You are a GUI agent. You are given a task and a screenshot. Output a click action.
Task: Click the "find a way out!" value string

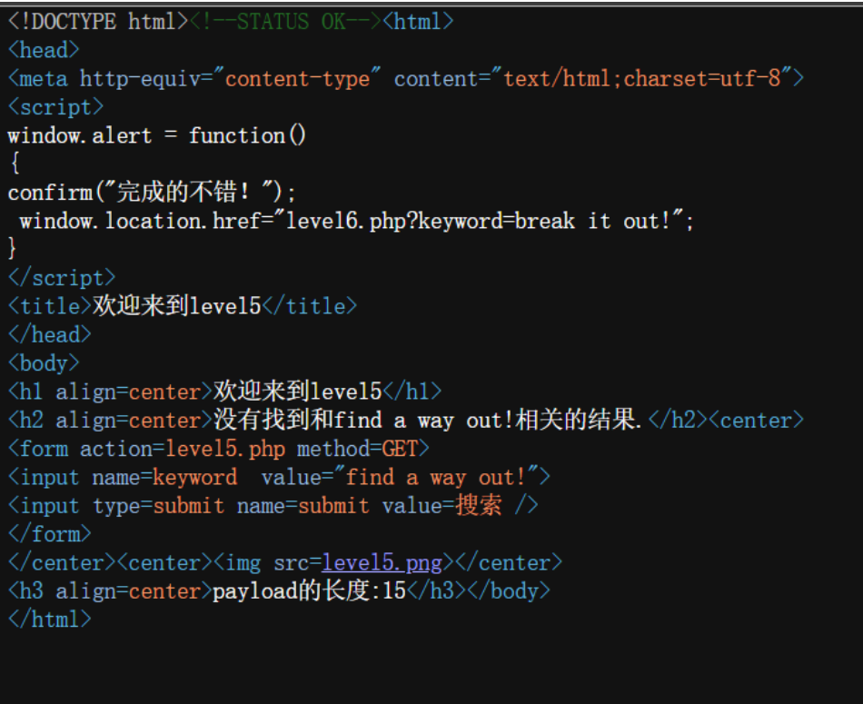[x=436, y=477]
